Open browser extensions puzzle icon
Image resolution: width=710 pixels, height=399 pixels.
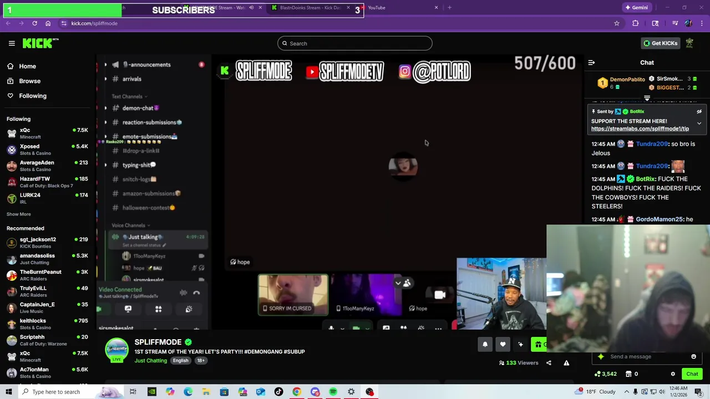pyautogui.click(x=636, y=23)
